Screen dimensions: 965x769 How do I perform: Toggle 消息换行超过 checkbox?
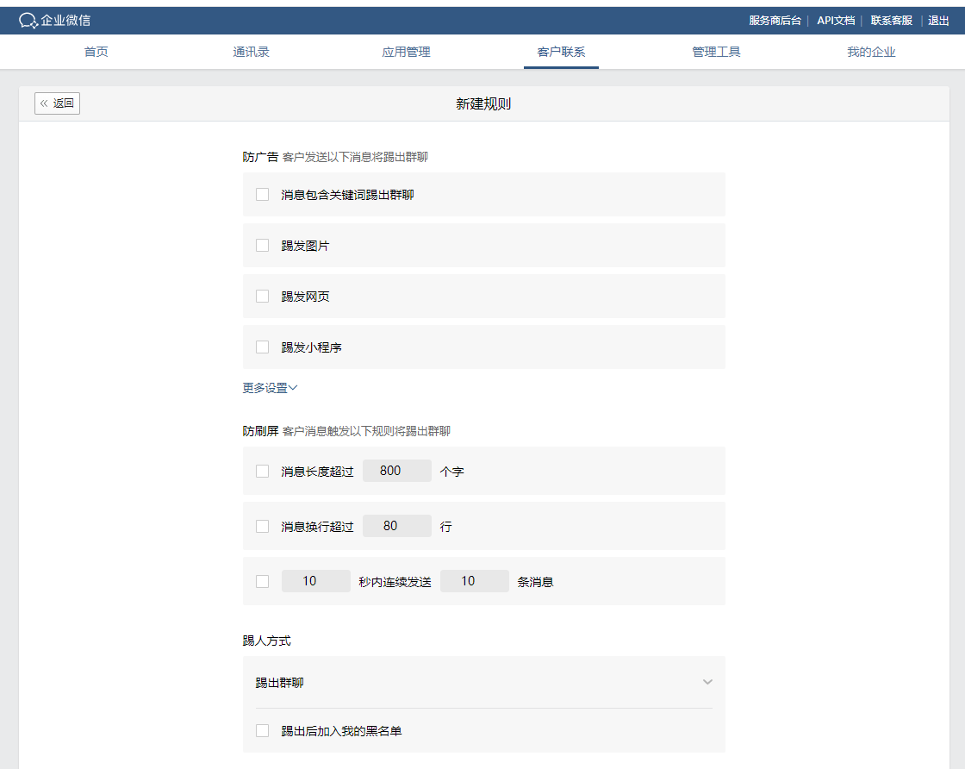tap(263, 526)
